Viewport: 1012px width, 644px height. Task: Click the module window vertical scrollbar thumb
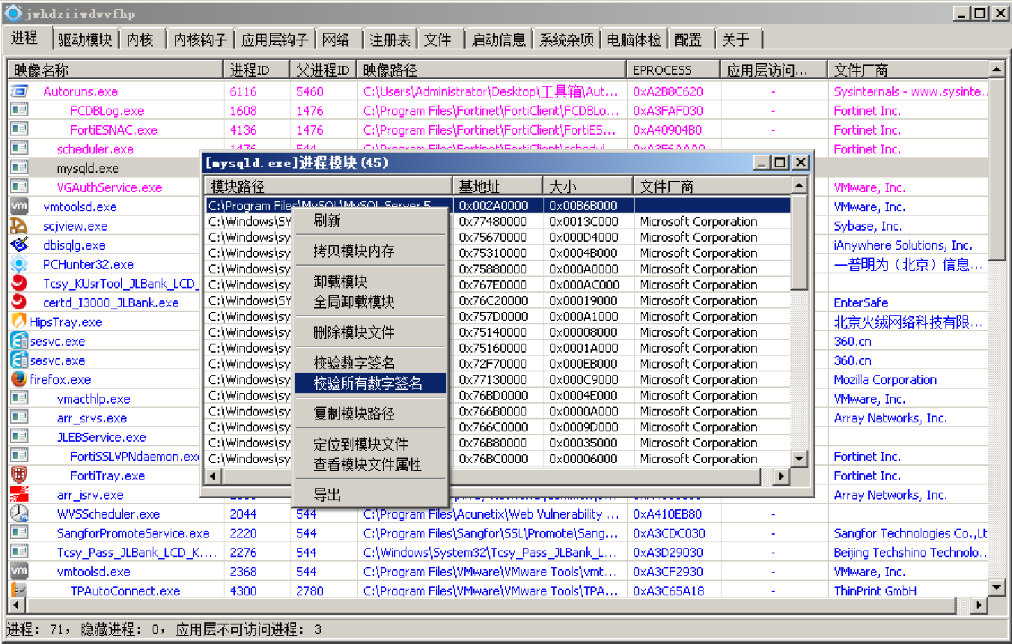pos(799,242)
